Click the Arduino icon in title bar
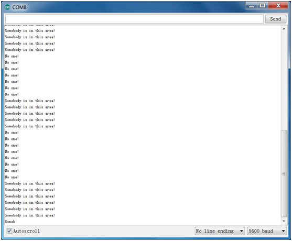Viewport: 292px width, 241px height. (7, 7)
